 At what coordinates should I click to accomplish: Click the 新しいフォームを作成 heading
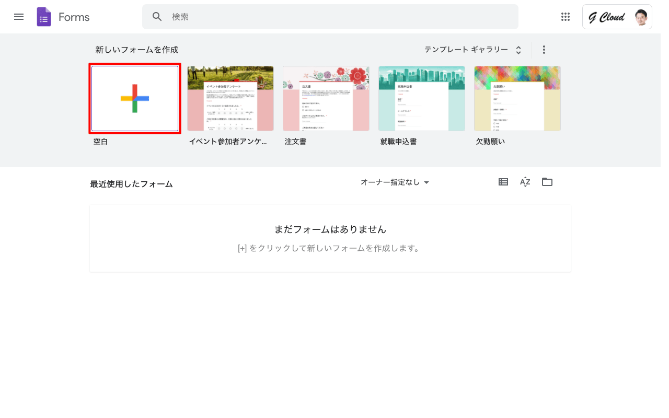137,50
